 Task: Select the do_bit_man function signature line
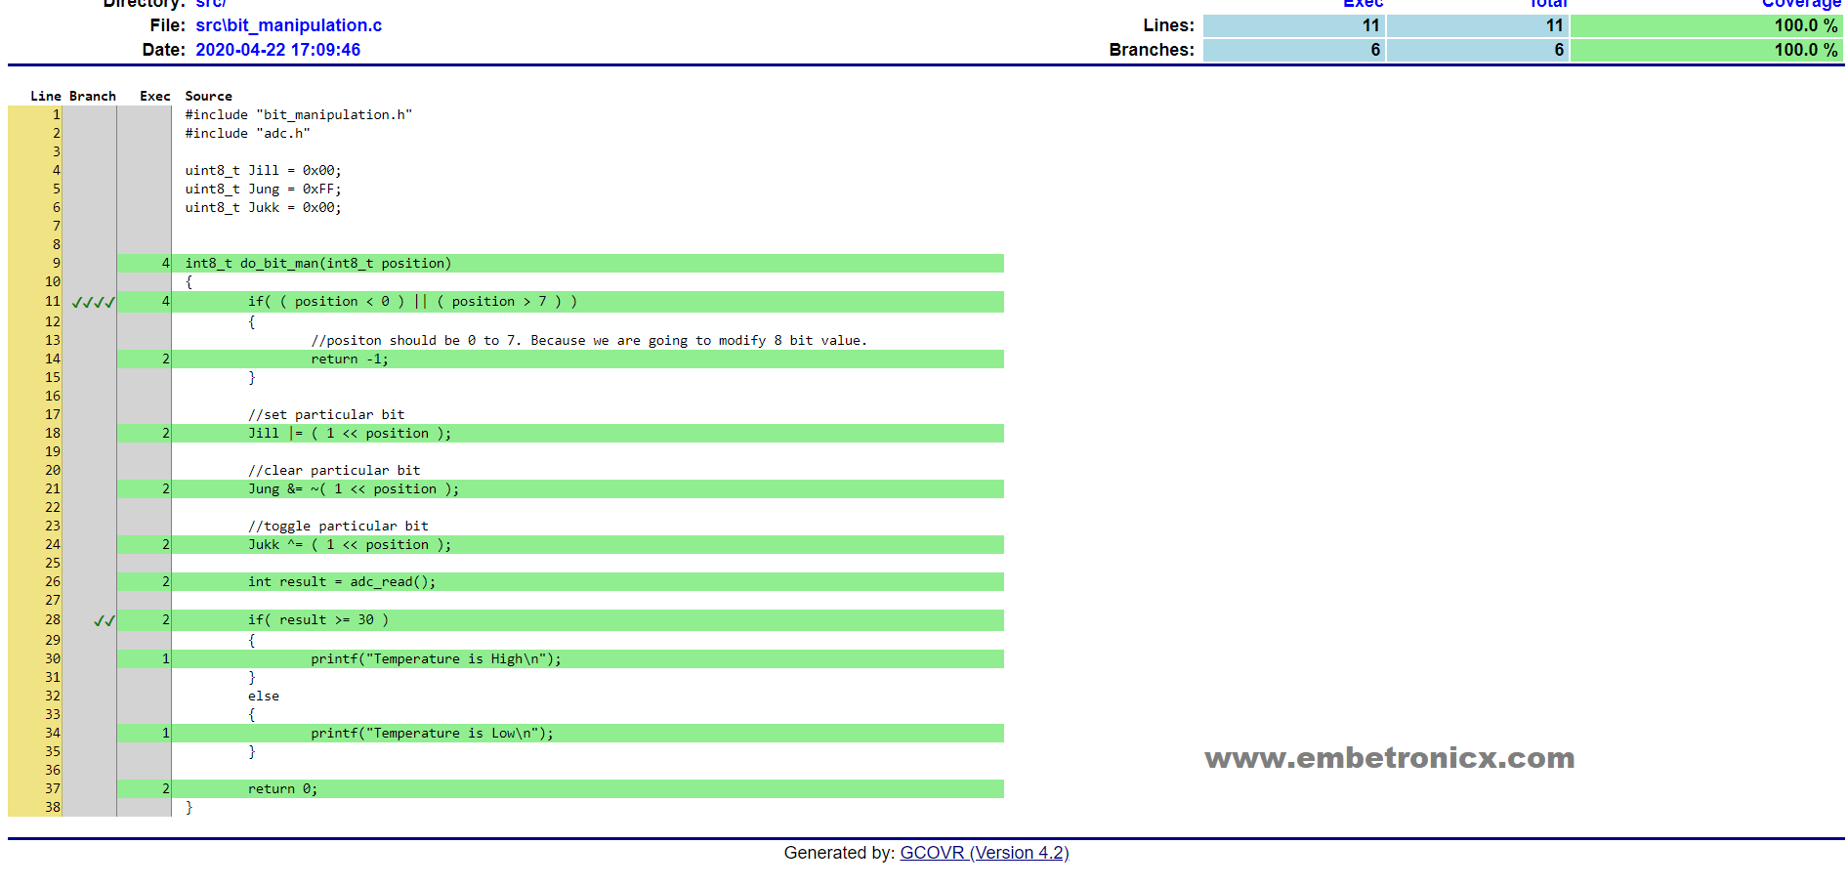point(318,263)
